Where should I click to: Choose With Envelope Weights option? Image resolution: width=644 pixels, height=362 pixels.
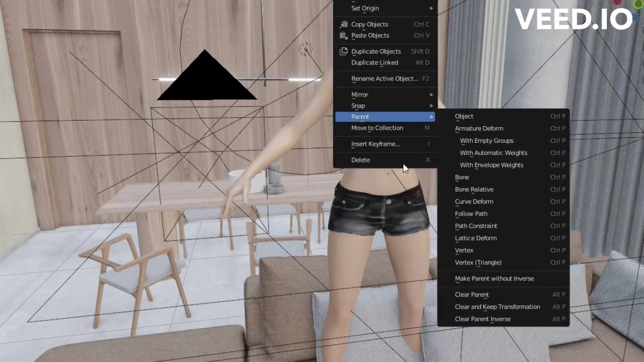point(491,165)
